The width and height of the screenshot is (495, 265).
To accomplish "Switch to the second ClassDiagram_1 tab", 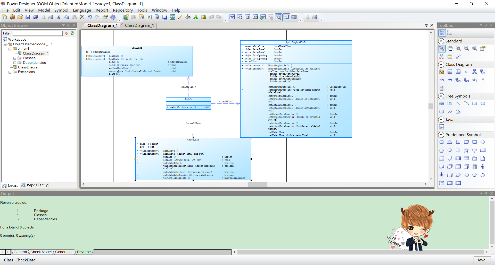I will (139, 25).
